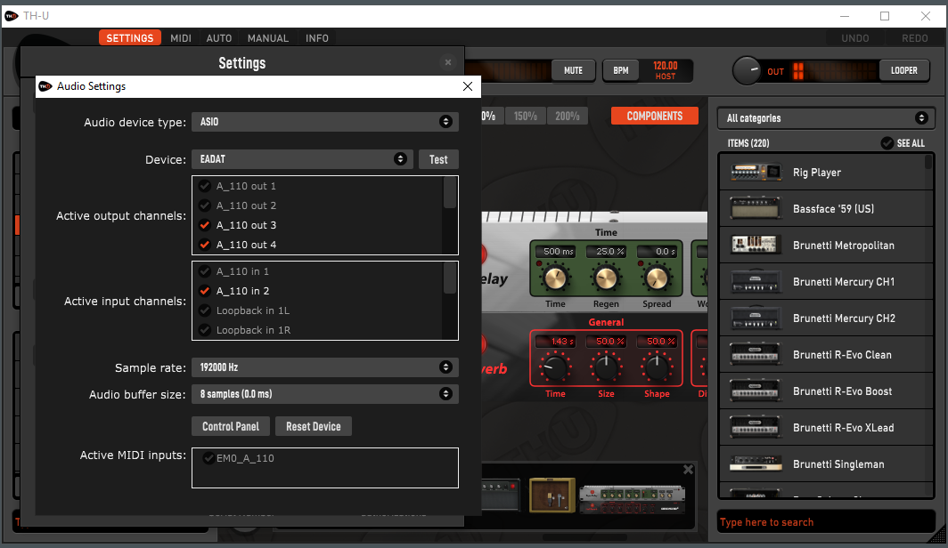Click the 1.43 s reverb time value
Image resolution: width=948 pixels, height=548 pixels.
click(x=556, y=342)
